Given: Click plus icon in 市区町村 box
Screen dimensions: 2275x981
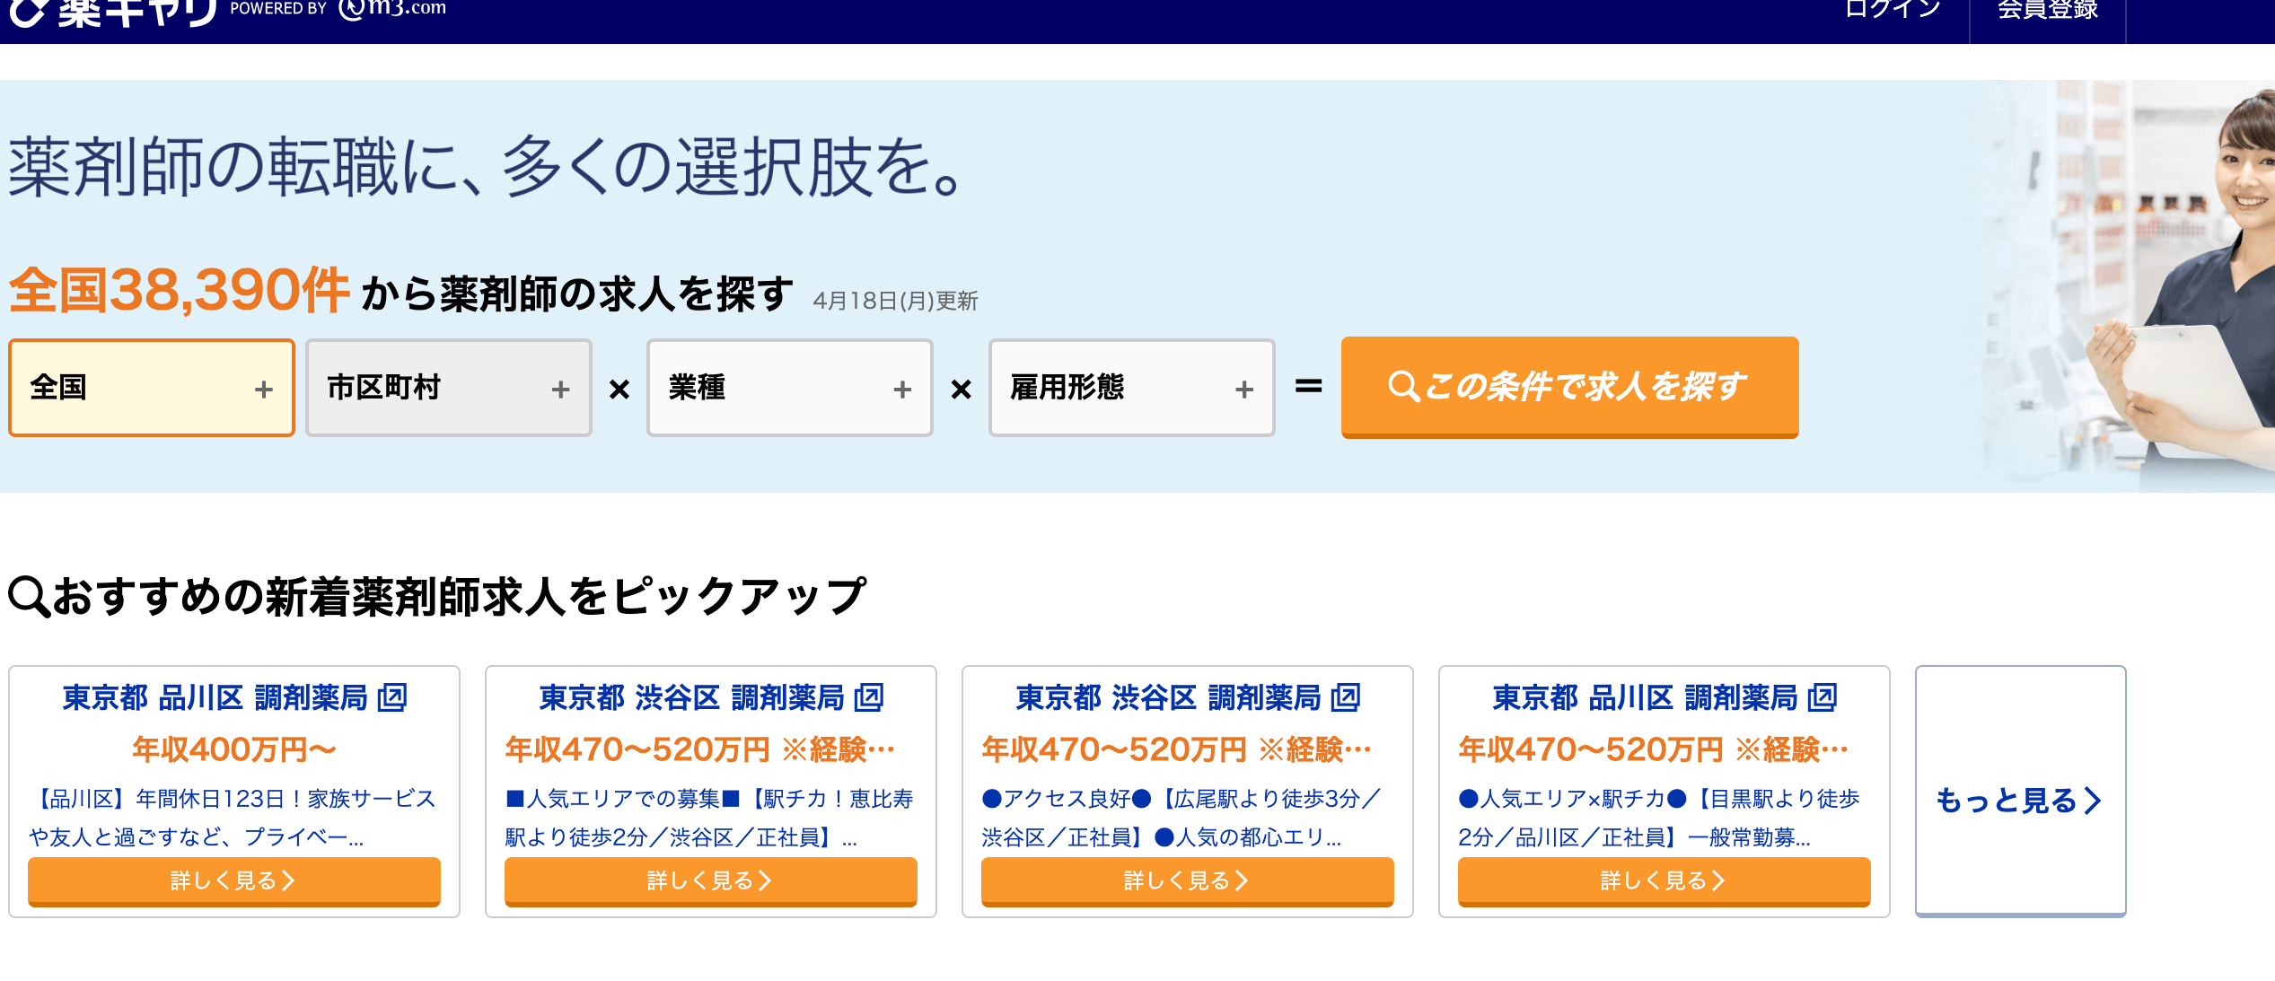Looking at the screenshot, I should pyautogui.click(x=561, y=390).
